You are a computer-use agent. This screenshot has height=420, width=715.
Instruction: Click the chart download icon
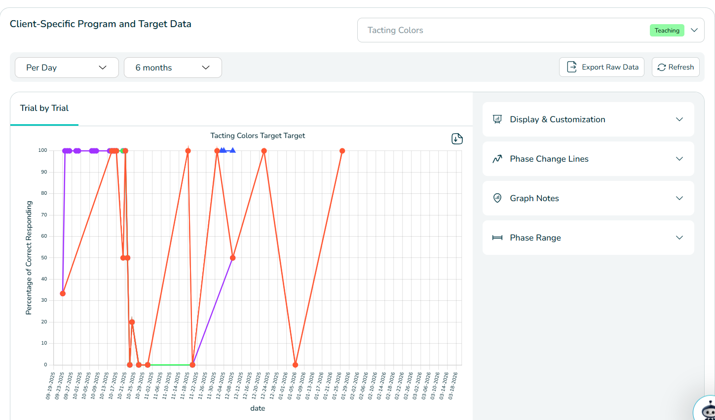click(x=457, y=139)
